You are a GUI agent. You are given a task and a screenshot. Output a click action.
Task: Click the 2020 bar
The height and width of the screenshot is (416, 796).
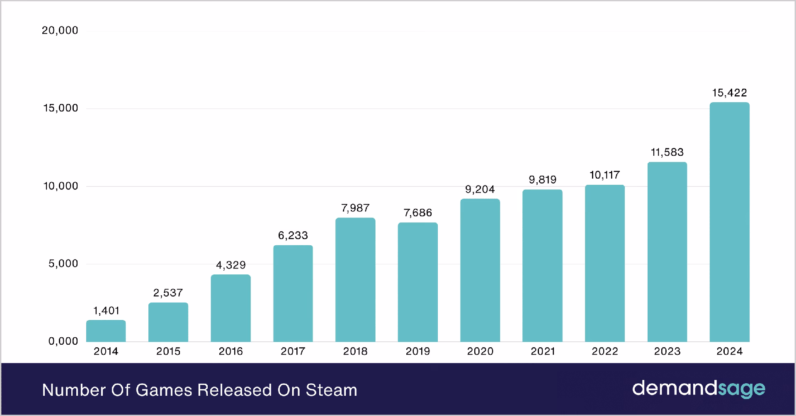(x=480, y=270)
